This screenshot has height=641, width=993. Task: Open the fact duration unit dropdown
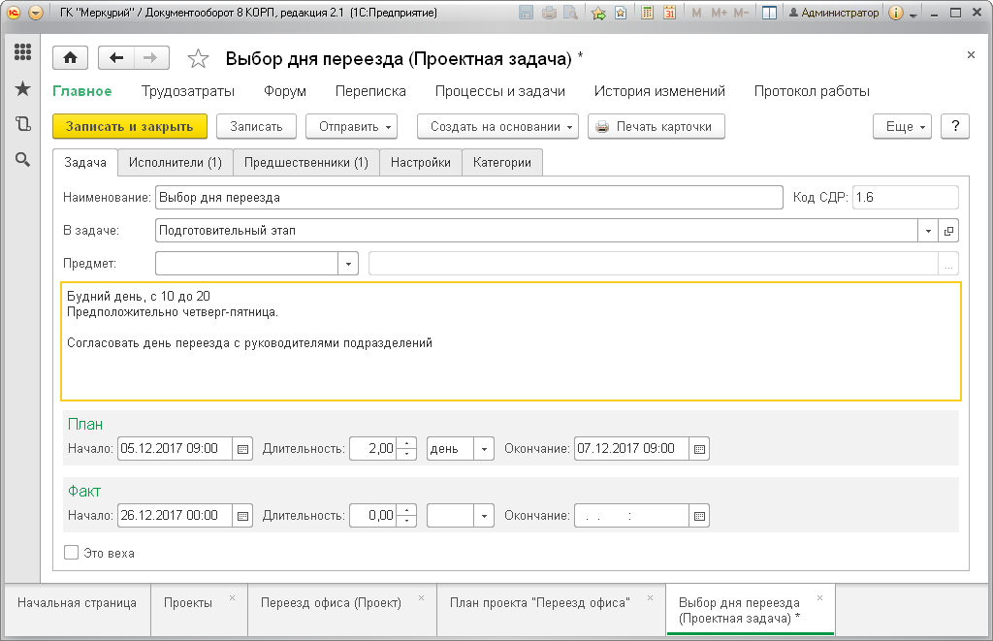(x=484, y=516)
